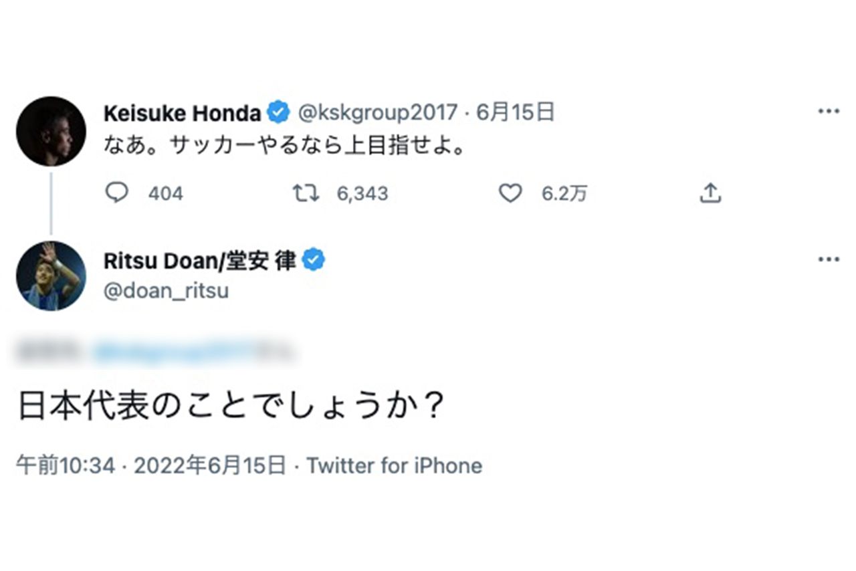The image size is (856, 571).
Task: Click Keisuke Honda's verified badge
Action: (x=278, y=113)
